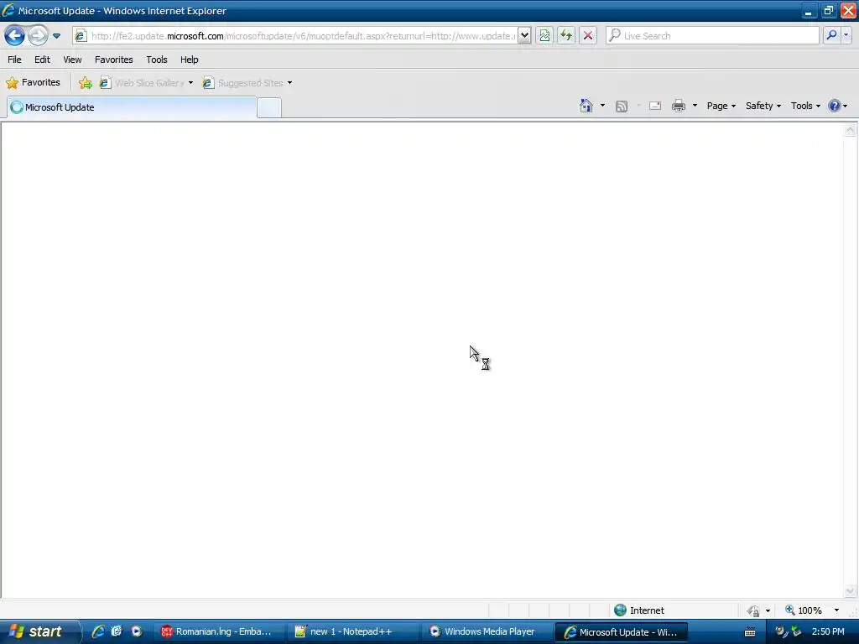859x644 pixels.
Task: Click Add to Favorites Bar icon
Action: (86, 83)
